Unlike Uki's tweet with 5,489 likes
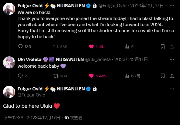 (98, 76)
